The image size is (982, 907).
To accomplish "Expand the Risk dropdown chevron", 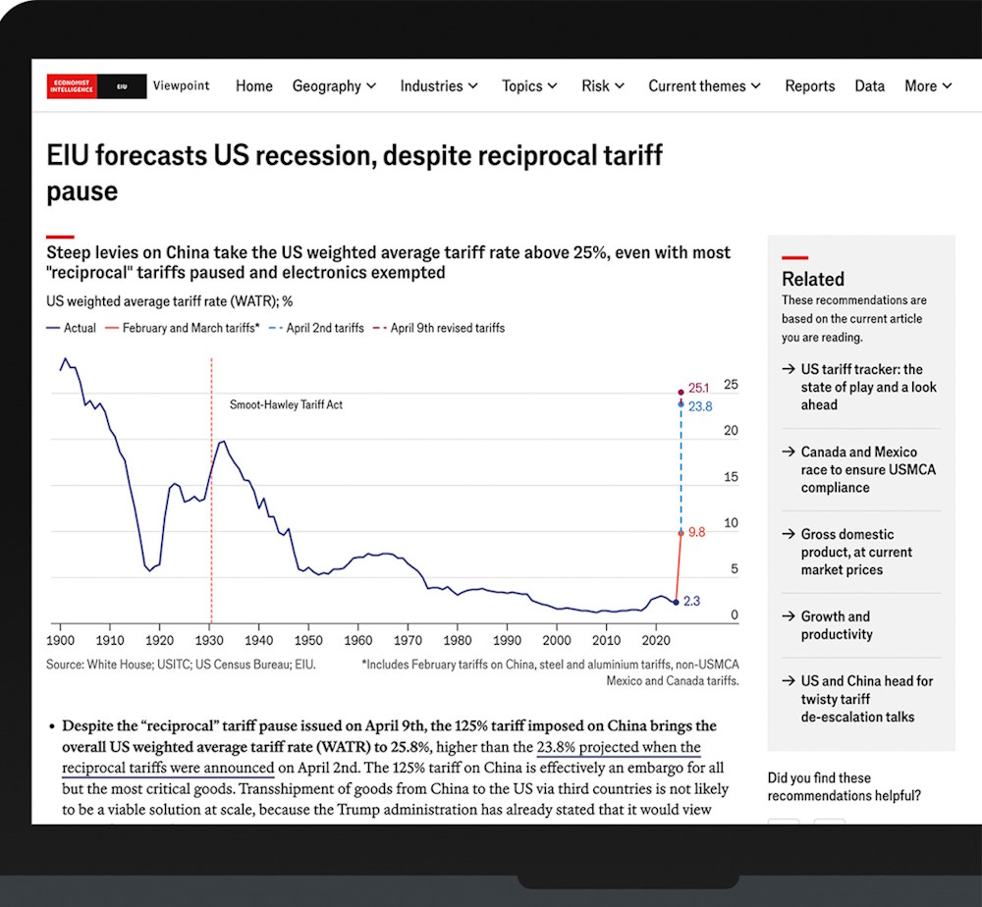I will (x=620, y=86).
